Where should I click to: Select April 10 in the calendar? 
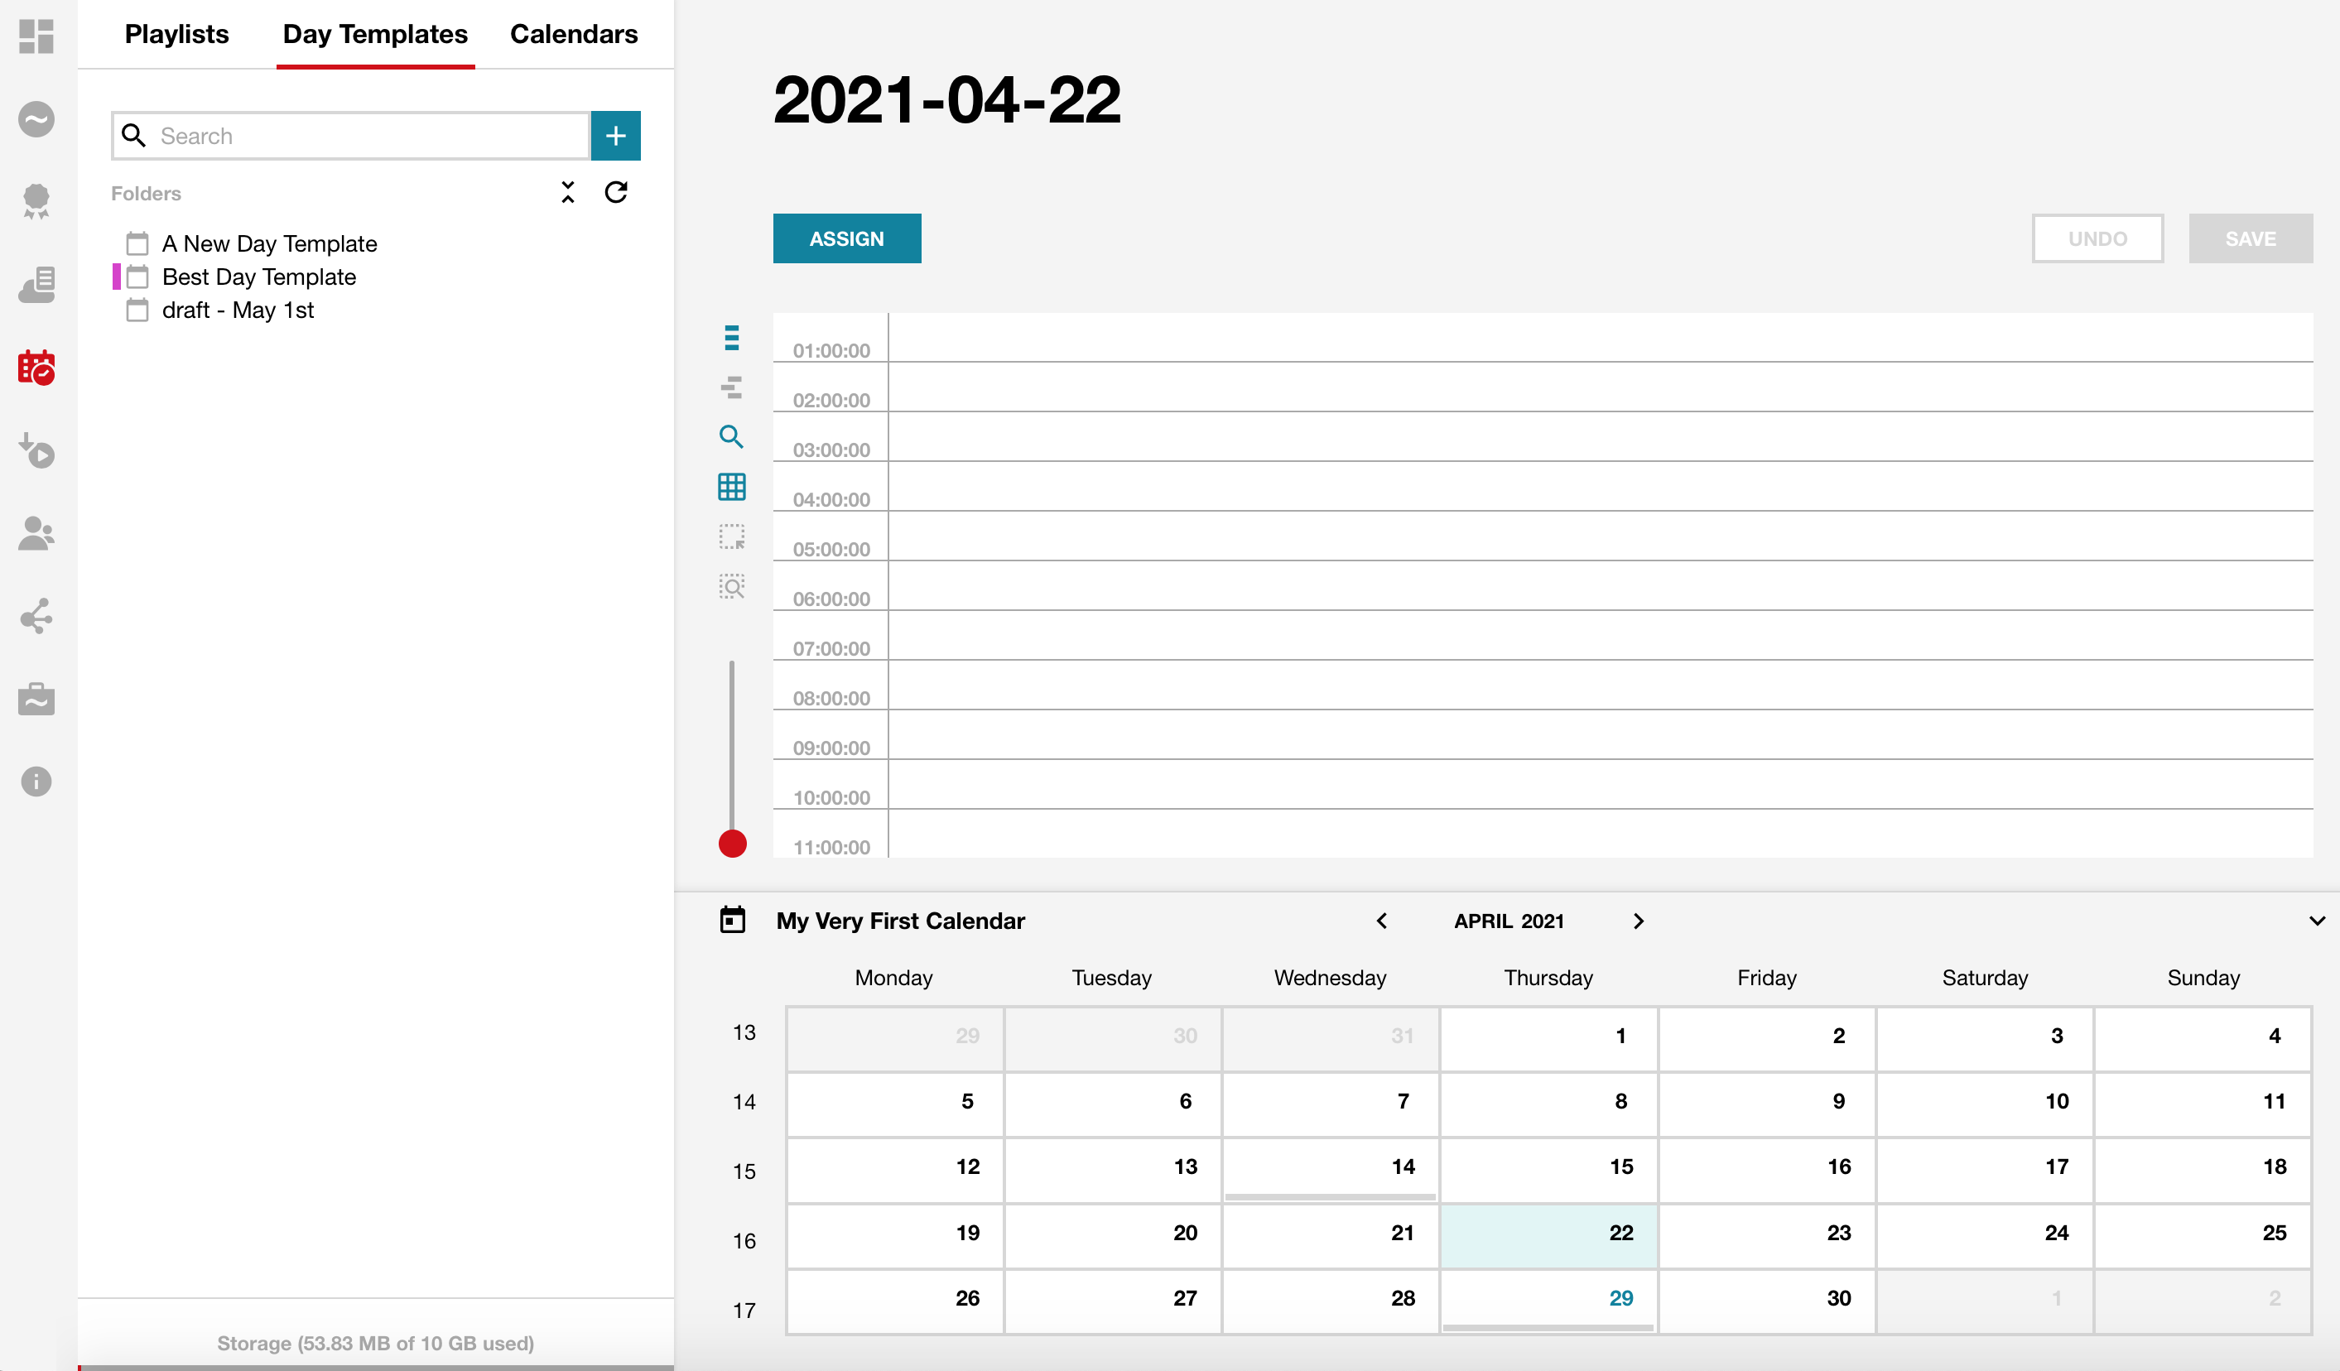click(1984, 1104)
